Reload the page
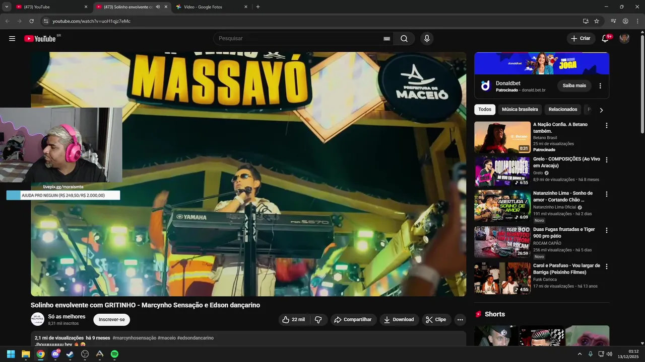 (x=31, y=21)
